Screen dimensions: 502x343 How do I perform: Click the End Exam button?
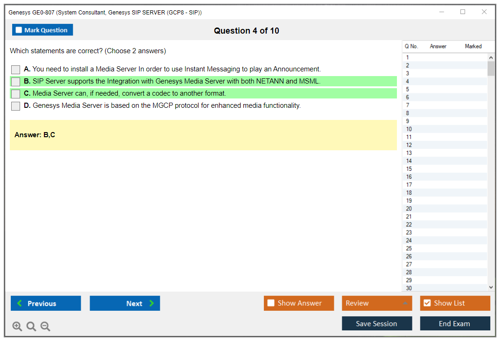click(455, 324)
